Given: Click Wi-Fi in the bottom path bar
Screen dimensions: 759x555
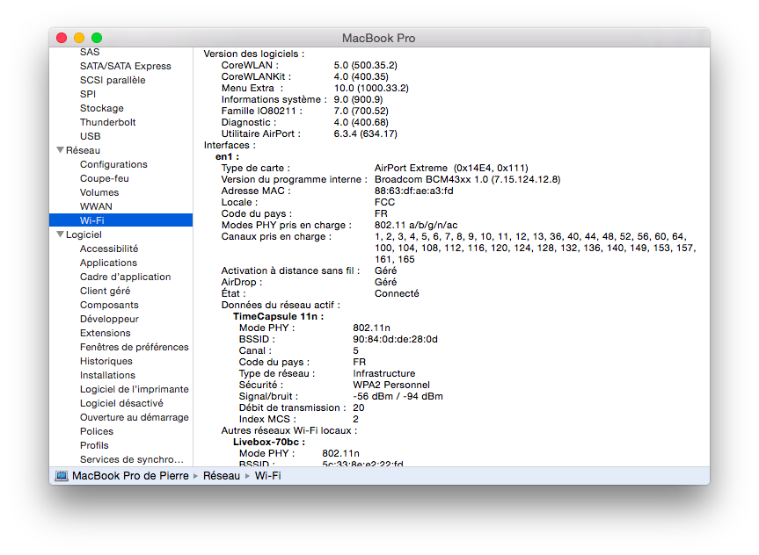Looking at the screenshot, I should 267,476.
